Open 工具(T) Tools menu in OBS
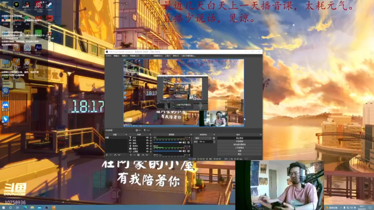The image size is (374, 210). click(168, 56)
